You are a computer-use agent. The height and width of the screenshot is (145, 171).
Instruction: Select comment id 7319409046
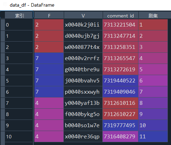click(x=121, y=92)
